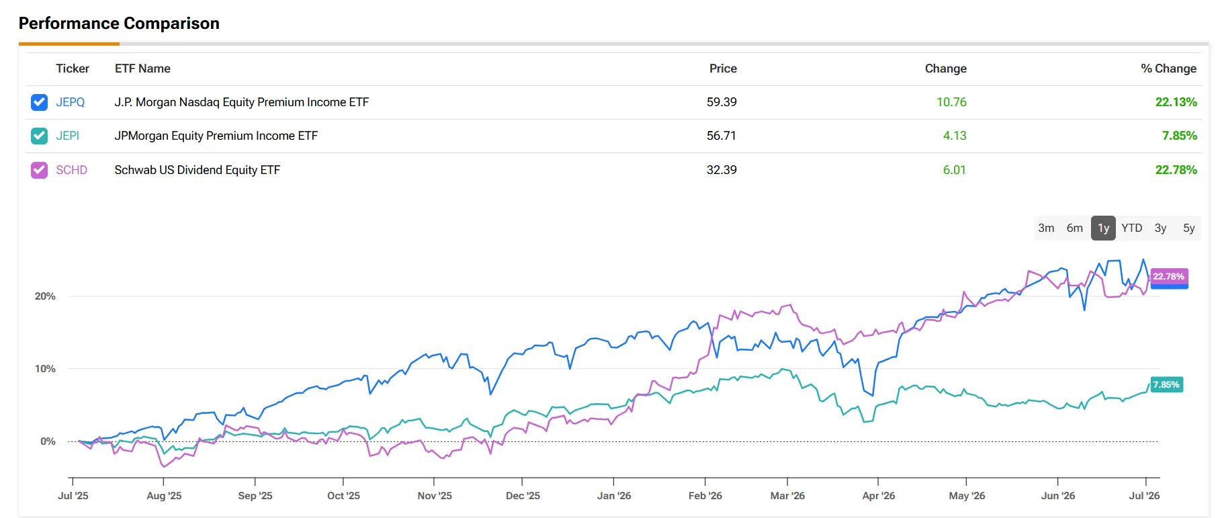Switch chart range to 6m
The image size is (1220, 518).
(x=1075, y=228)
